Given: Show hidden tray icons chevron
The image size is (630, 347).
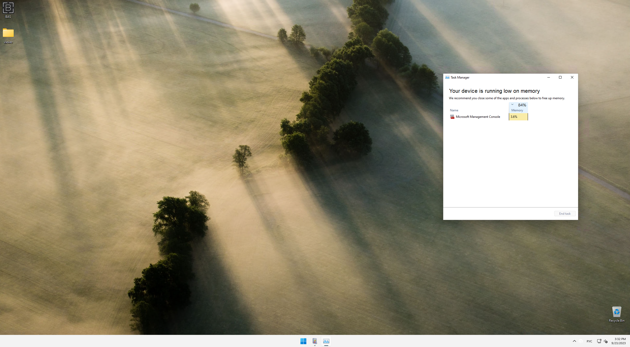Looking at the screenshot, I should (574, 341).
